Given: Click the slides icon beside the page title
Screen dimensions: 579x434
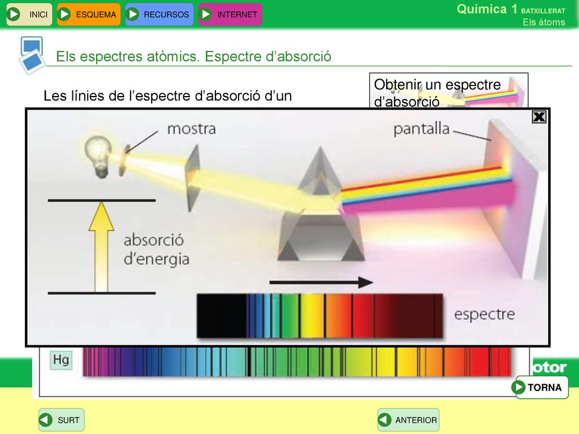Looking at the screenshot, I should (32, 55).
